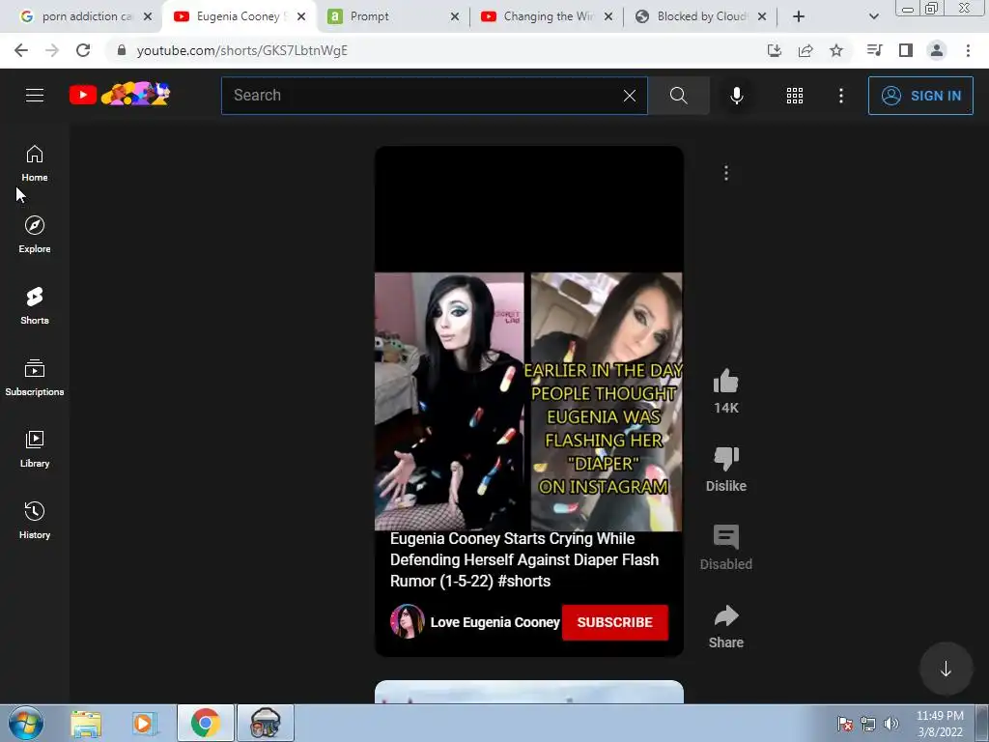Open the Windows Start menu
989x742 pixels.
[26, 723]
